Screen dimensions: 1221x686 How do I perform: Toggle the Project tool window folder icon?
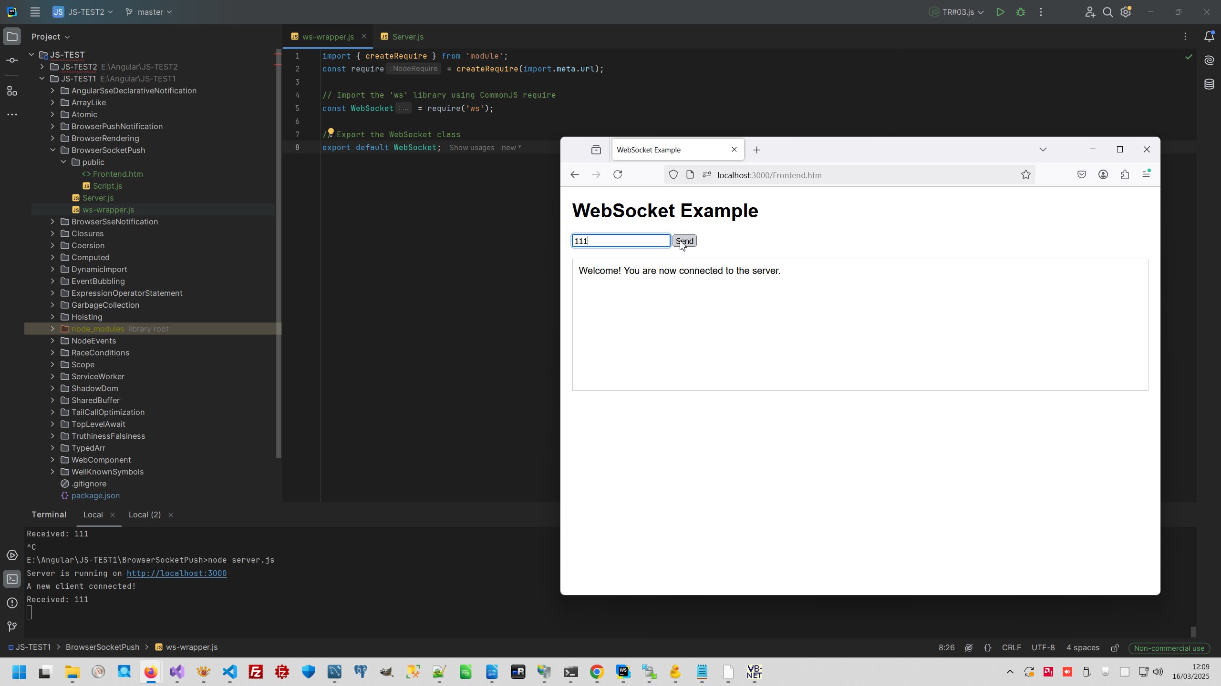tap(12, 37)
